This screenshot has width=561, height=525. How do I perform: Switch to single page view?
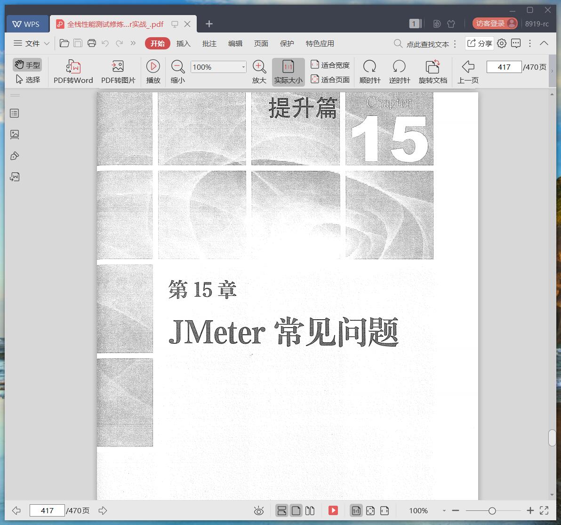point(296,510)
